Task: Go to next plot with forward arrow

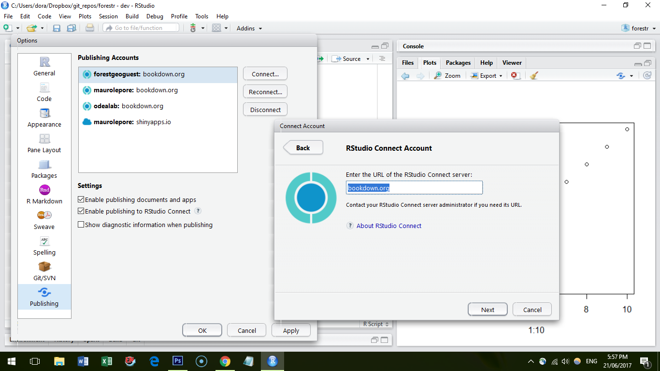Action: click(x=420, y=76)
